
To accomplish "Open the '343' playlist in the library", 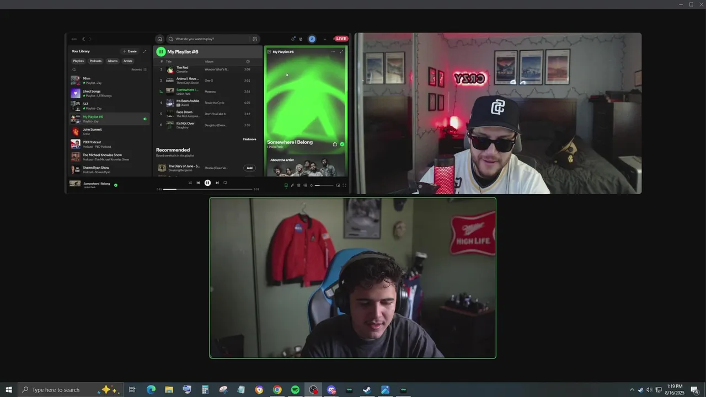I will tap(110, 106).
